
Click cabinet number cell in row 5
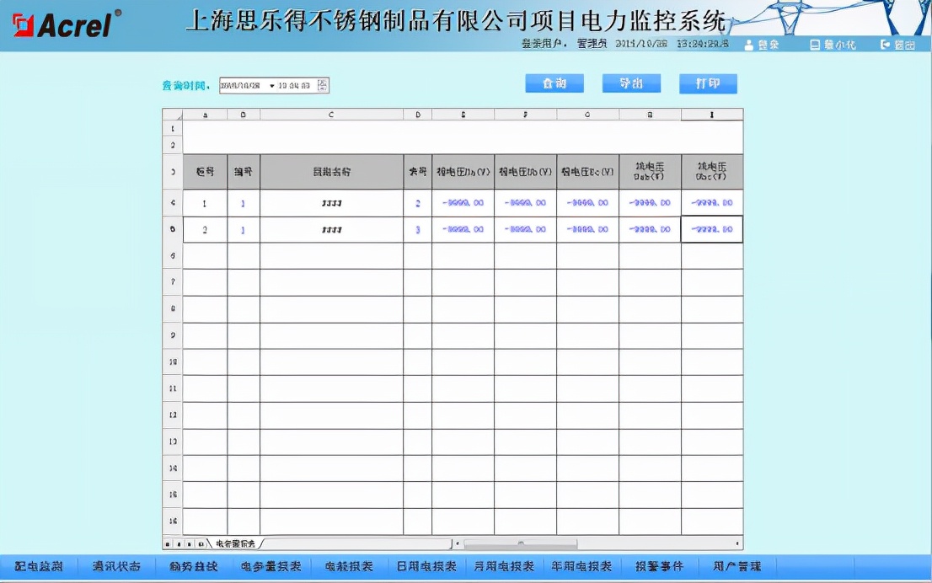205,230
